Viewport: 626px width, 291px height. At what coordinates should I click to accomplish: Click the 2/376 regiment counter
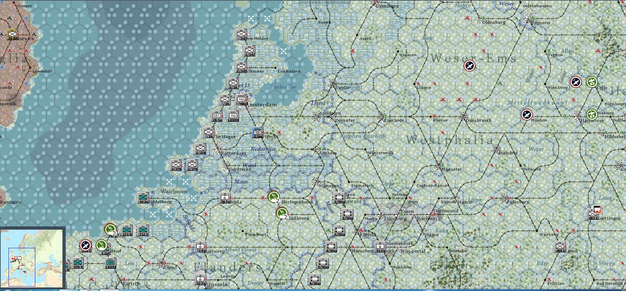tap(192, 165)
